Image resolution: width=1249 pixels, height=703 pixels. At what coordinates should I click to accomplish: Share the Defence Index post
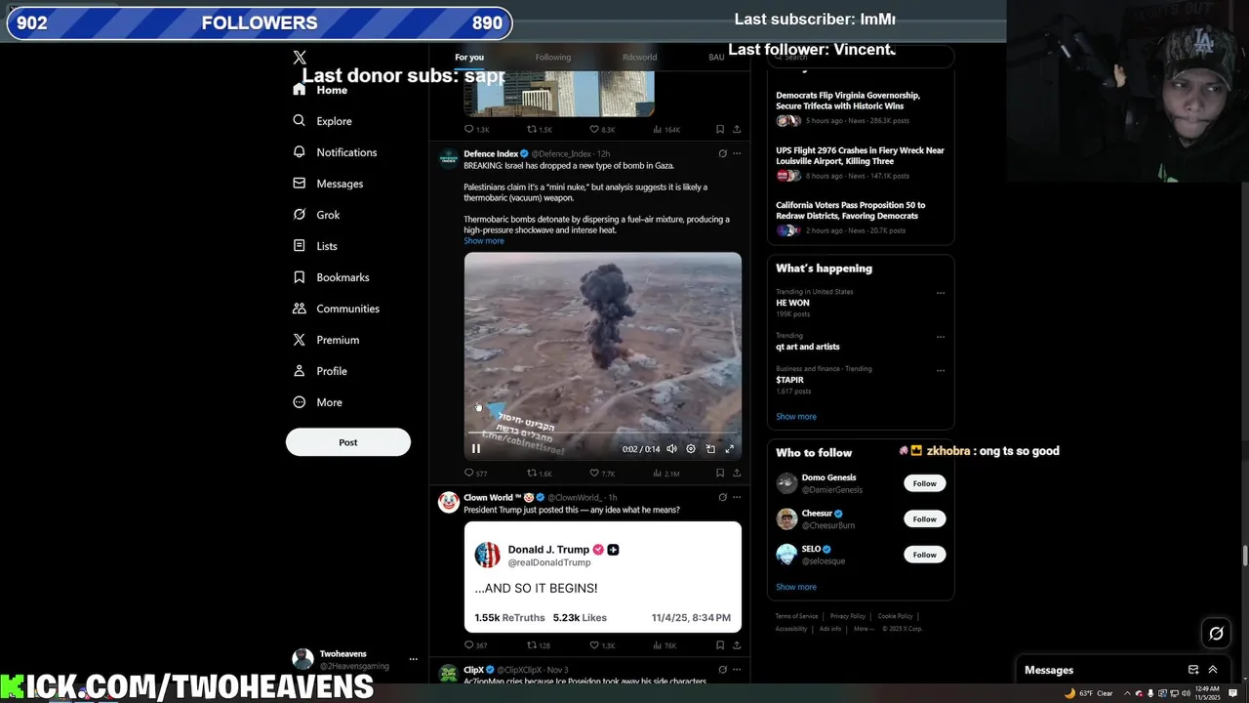click(x=737, y=473)
